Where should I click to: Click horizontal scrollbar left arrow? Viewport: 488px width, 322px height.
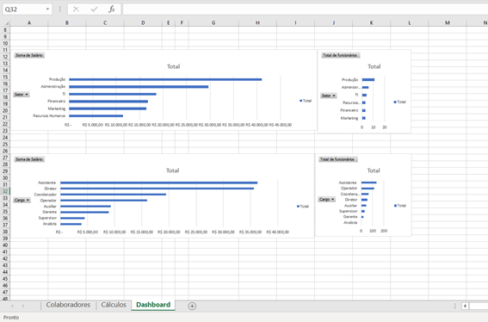[x=465, y=307]
